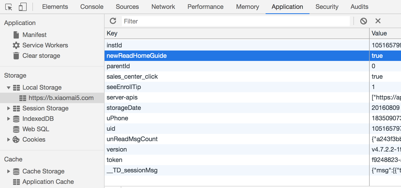Click the Filter input field
Screen dimensions: 401x188
click(x=235, y=21)
